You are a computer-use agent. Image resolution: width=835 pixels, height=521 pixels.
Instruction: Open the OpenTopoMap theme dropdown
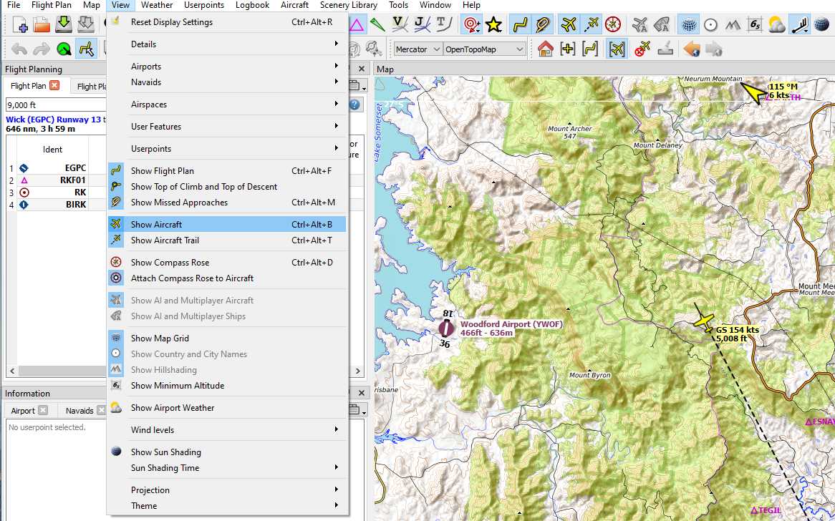tap(484, 49)
